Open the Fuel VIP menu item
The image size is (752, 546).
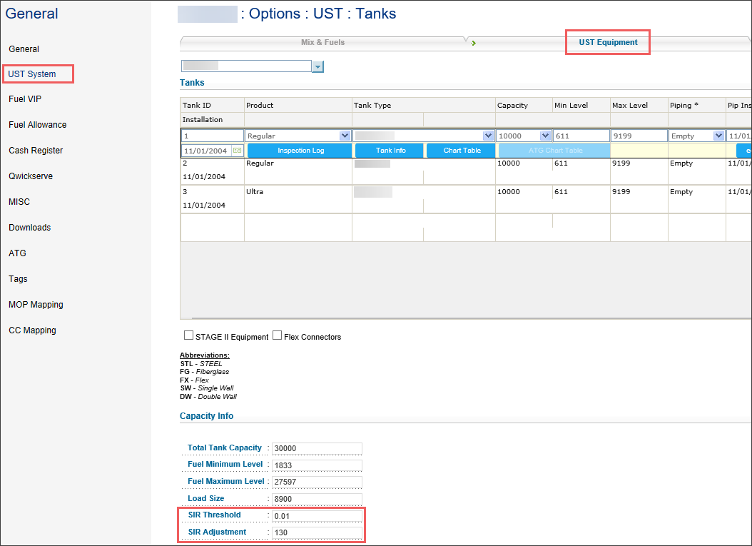[x=25, y=98]
